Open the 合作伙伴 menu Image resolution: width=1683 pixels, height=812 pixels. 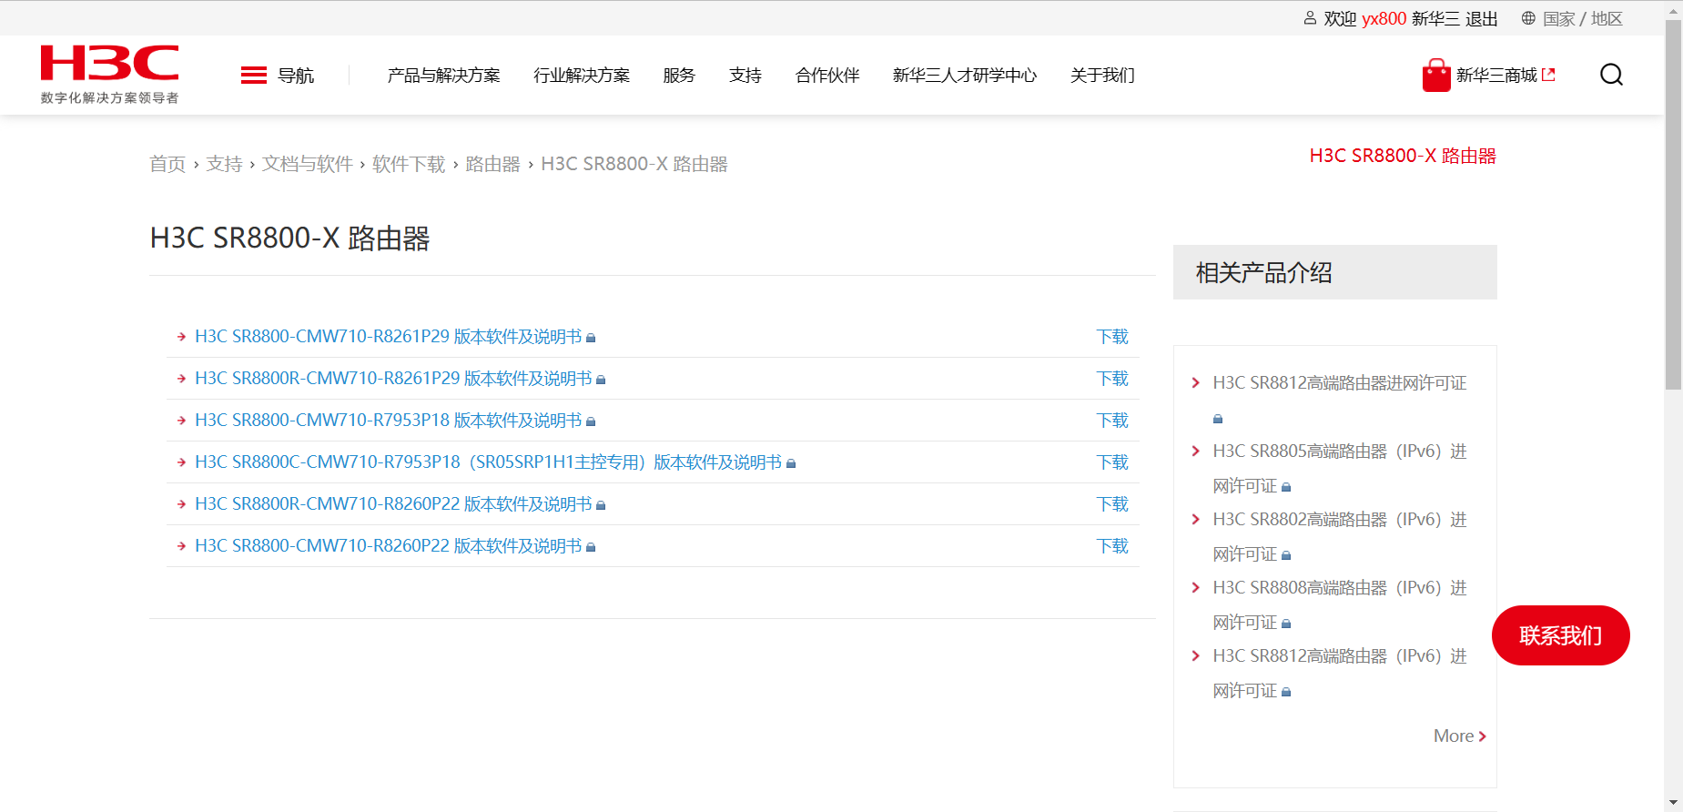827,76
